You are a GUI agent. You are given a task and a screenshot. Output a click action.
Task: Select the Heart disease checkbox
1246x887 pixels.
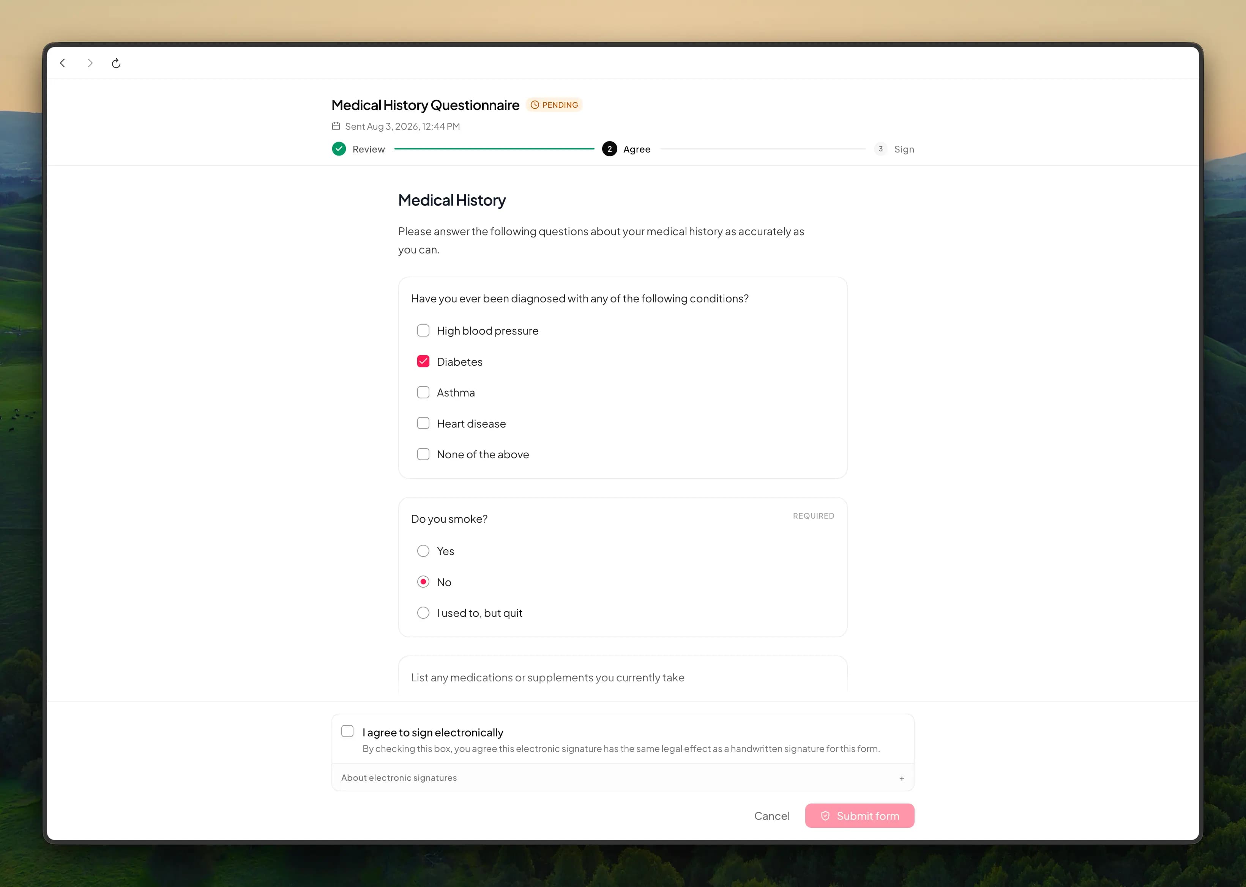pyautogui.click(x=423, y=423)
